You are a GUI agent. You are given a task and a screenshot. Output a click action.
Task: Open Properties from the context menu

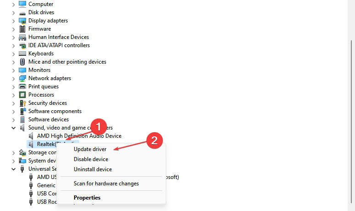point(87,198)
